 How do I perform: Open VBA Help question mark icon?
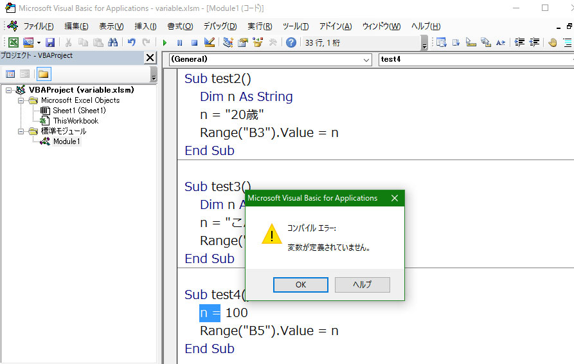point(291,42)
